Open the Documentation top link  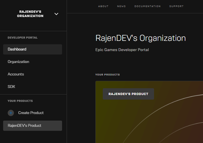(147, 6)
